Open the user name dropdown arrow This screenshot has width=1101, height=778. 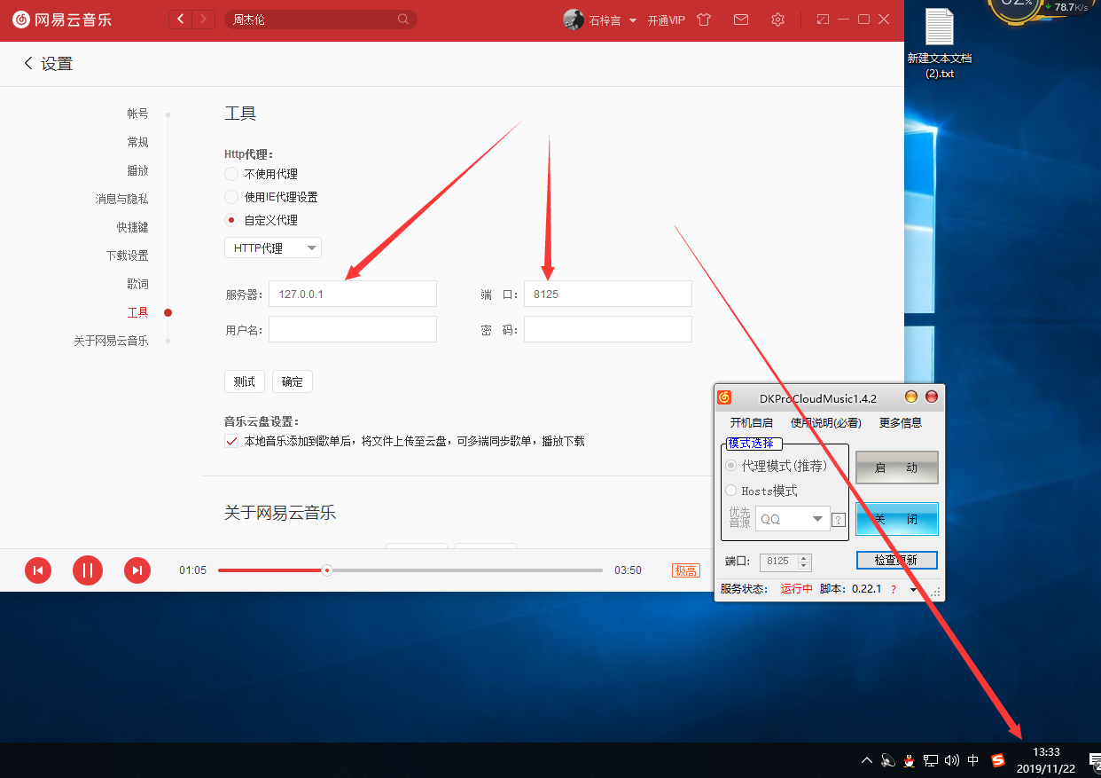(x=633, y=20)
